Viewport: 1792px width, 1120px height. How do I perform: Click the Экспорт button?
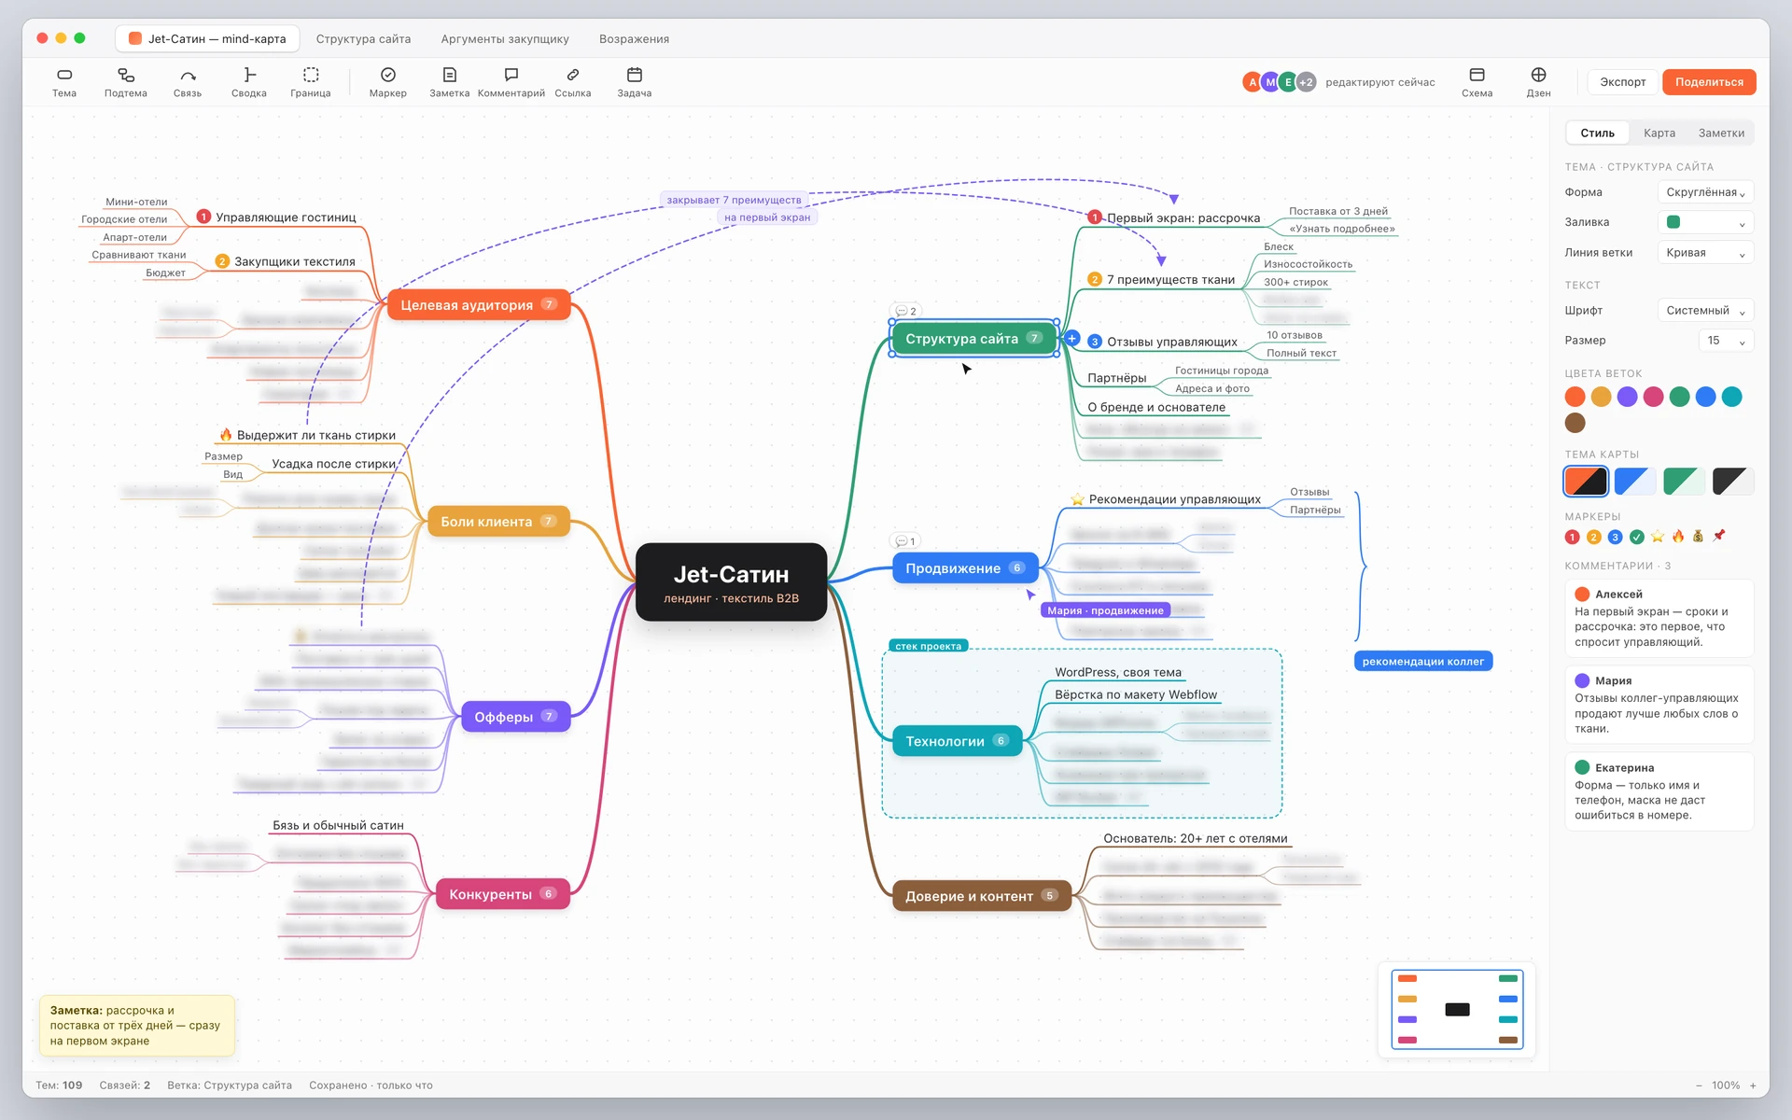1622,82
